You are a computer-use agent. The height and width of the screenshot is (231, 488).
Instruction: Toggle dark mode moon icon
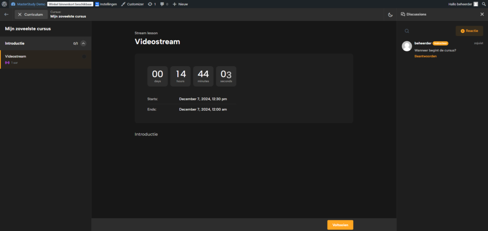point(390,14)
